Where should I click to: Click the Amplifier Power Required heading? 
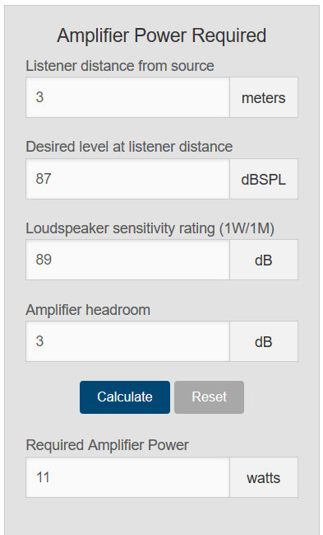[161, 35]
